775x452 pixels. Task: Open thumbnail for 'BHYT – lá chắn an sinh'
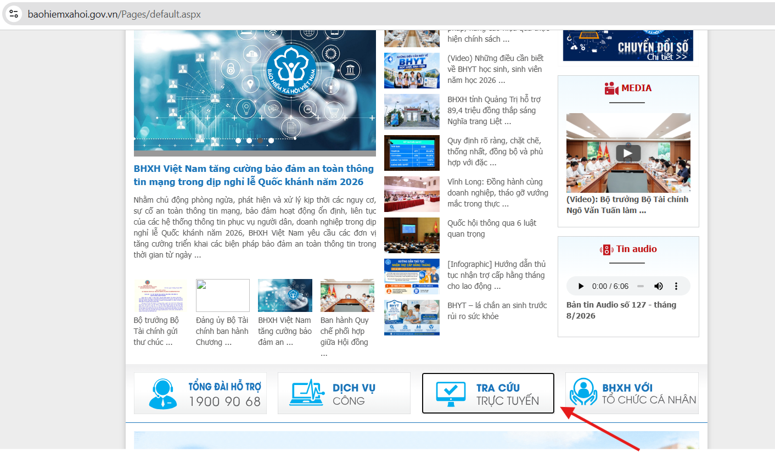[412, 317]
